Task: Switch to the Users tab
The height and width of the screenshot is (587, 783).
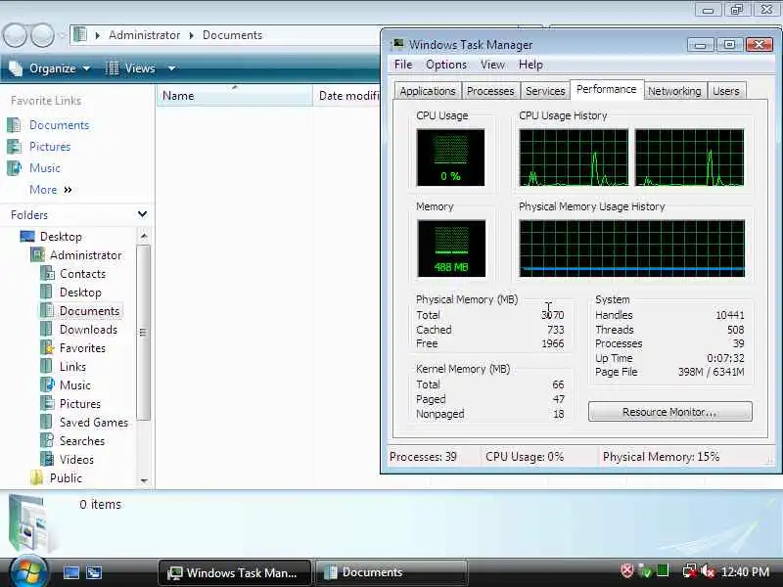Action: 726,91
